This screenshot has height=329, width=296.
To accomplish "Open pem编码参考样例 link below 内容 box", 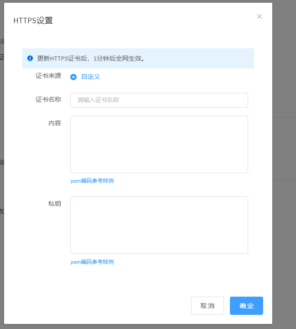I will 92,181.
